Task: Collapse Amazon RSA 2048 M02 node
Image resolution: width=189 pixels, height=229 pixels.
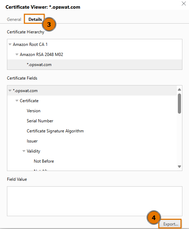Action: (x=17, y=55)
